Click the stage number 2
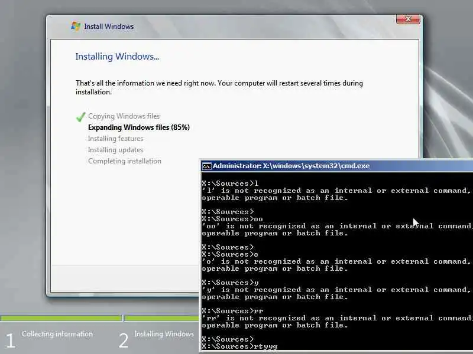 pyautogui.click(x=124, y=341)
